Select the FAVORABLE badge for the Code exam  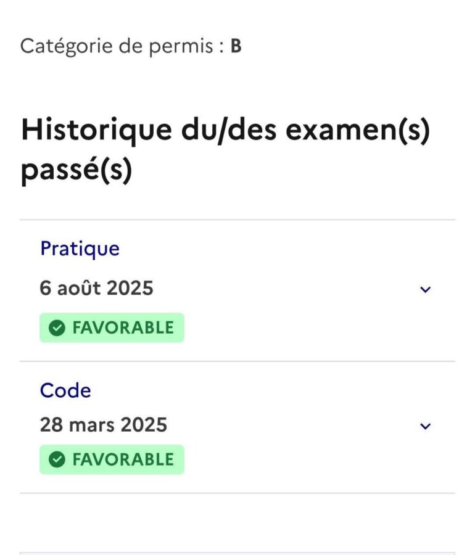(111, 459)
